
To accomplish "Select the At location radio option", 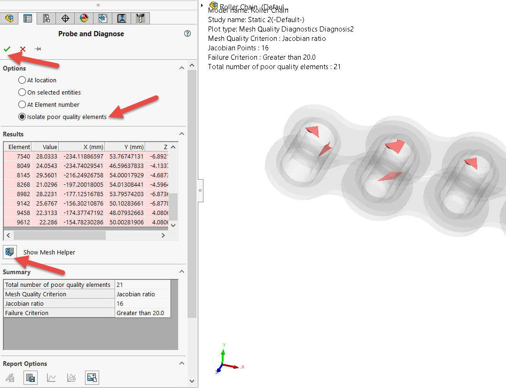I will 22,80.
